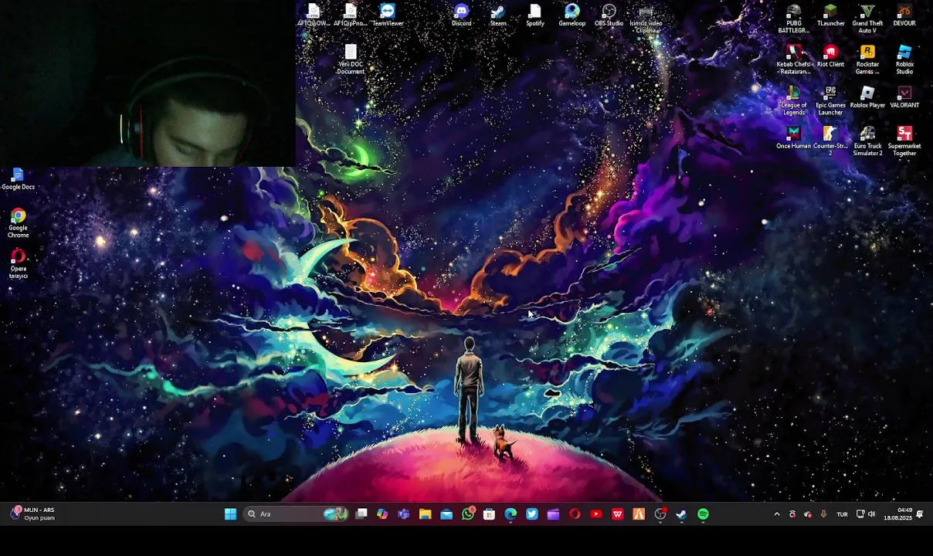Select the Riot Client shortcut
The image size is (933, 556).
(830, 56)
